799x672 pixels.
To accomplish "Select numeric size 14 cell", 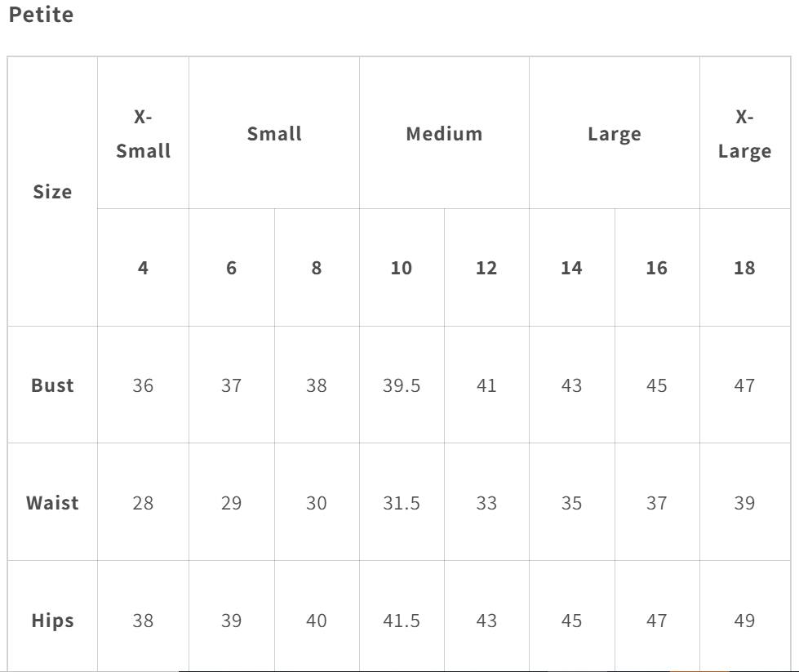I will coord(571,268).
